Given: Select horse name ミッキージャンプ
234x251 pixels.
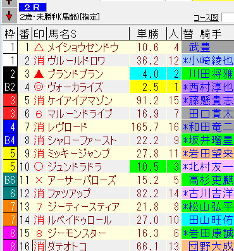Looking at the screenshot, I should (78, 154).
